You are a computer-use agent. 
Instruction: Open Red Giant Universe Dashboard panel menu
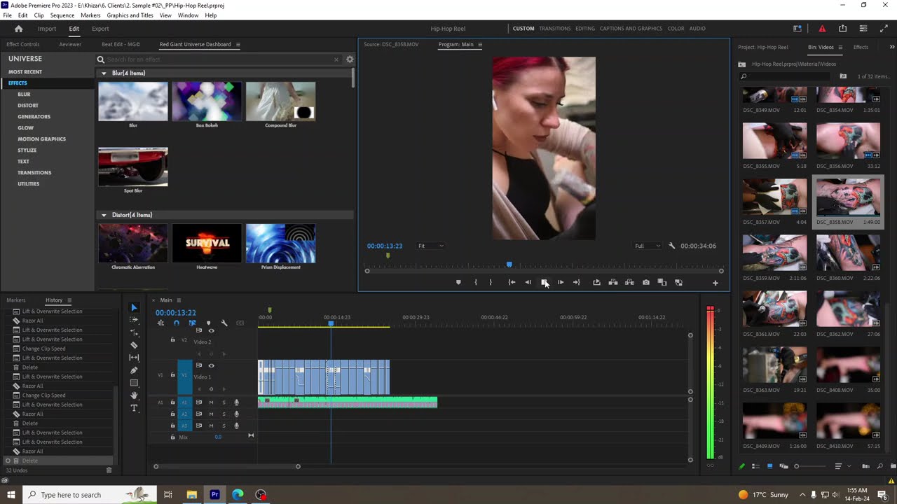pyautogui.click(x=238, y=44)
